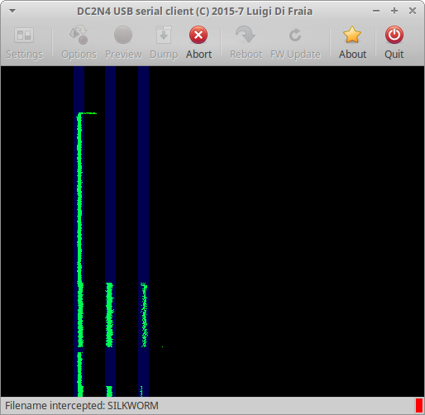Minimize the DC2N4 client window
Viewport: 425px width, 415px height.
tap(376, 11)
